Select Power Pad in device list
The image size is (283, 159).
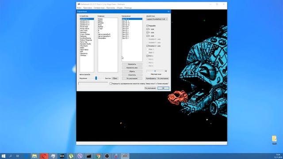87,26
